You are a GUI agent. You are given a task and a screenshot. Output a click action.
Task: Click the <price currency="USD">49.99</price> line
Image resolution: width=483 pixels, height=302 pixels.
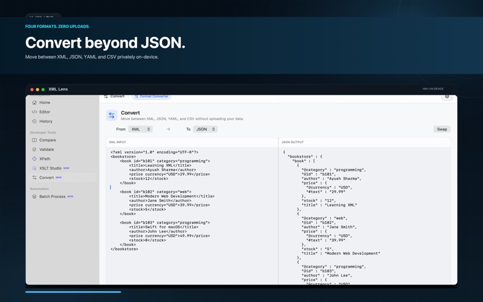pos(170,236)
